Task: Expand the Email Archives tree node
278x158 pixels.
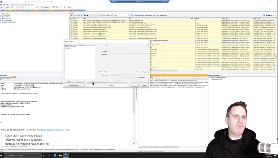Action: click(1, 17)
